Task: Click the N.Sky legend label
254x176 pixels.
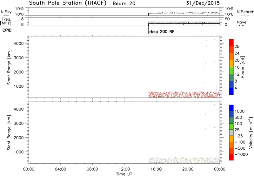Action: click(x=6, y=12)
